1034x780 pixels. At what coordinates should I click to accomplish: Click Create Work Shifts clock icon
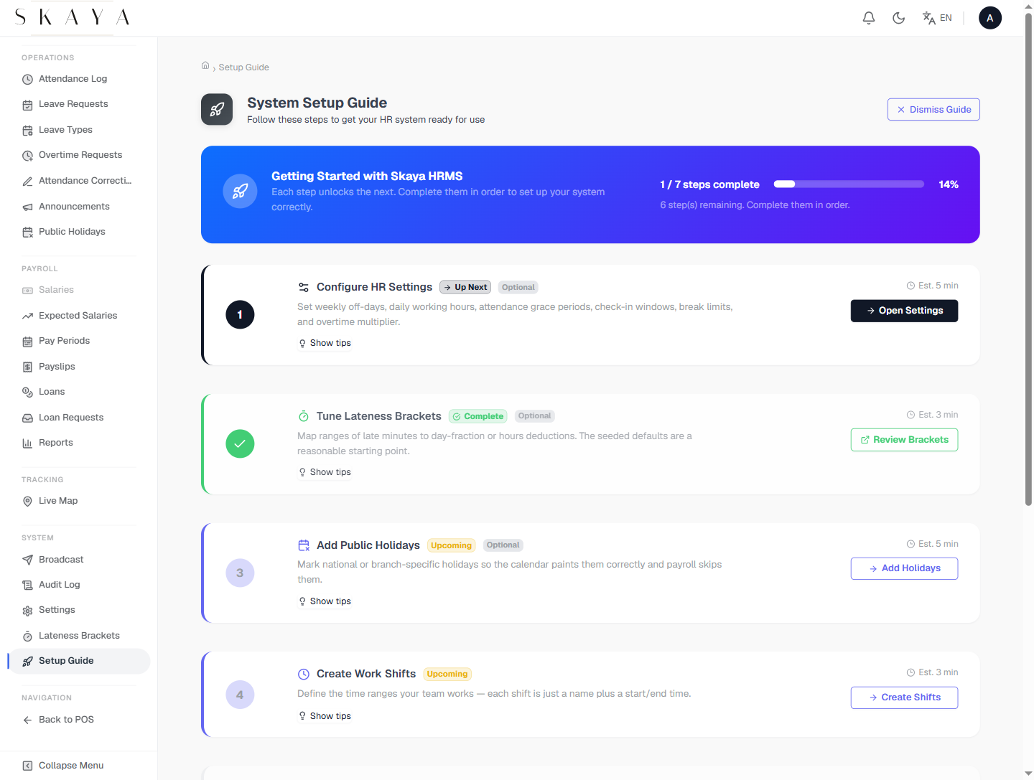tap(304, 674)
